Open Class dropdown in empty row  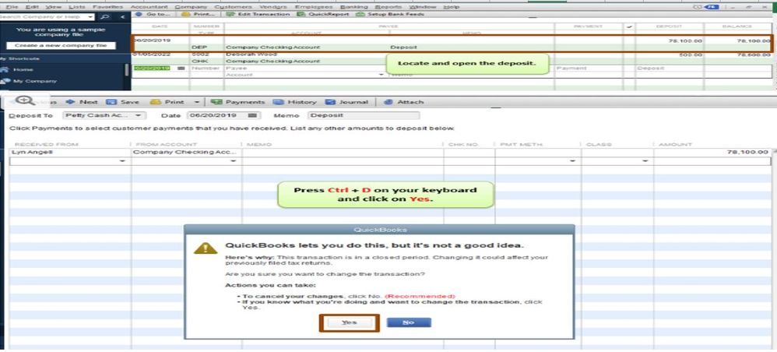(x=645, y=161)
